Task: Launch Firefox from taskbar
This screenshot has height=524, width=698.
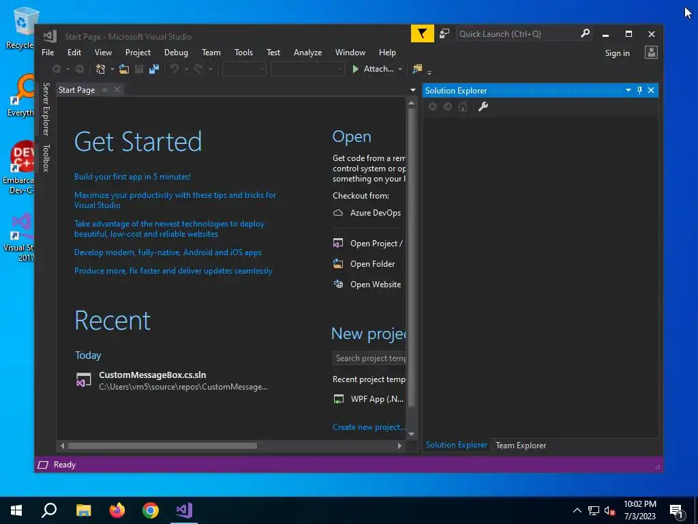Action: tap(117, 510)
